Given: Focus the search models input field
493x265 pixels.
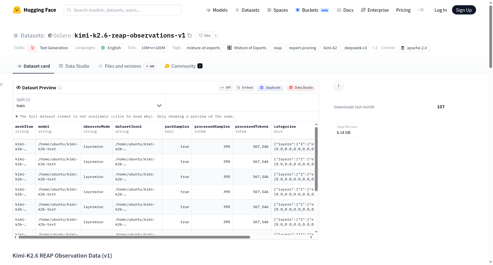Looking at the screenshot, I should (x=123, y=10).
